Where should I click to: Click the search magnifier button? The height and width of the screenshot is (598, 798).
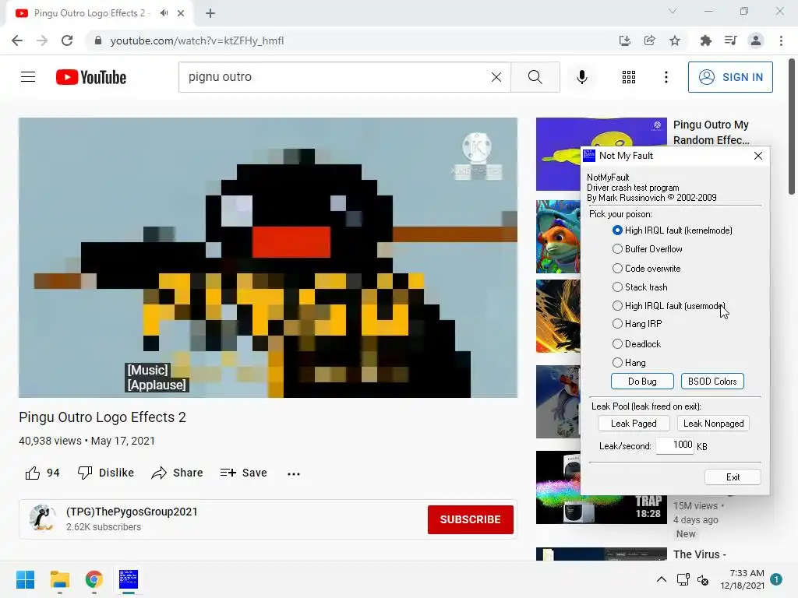tap(535, 77)
